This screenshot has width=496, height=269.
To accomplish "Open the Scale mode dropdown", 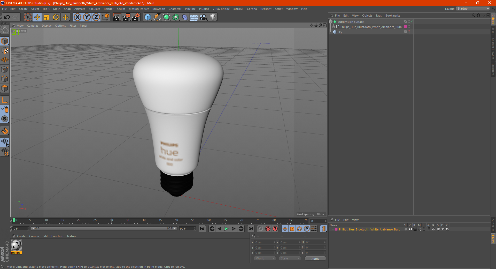I will pyautogui.click(x=290, y=258).
